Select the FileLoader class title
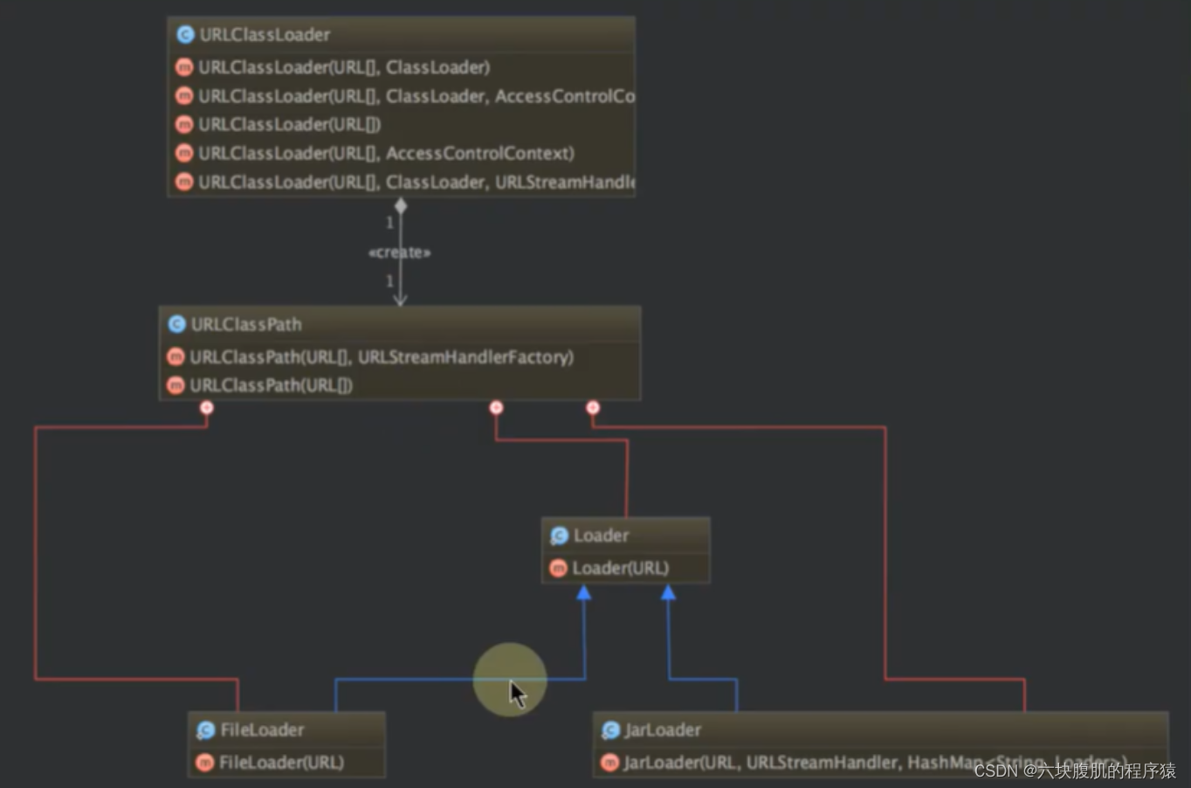Screen dimensions: 1191x788 coord(262,730)
